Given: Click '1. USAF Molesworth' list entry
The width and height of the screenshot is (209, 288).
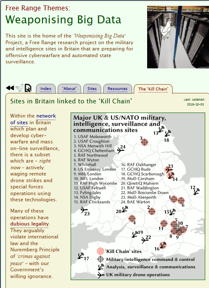Looking at the screenshot, I should [x=92, y=137].
